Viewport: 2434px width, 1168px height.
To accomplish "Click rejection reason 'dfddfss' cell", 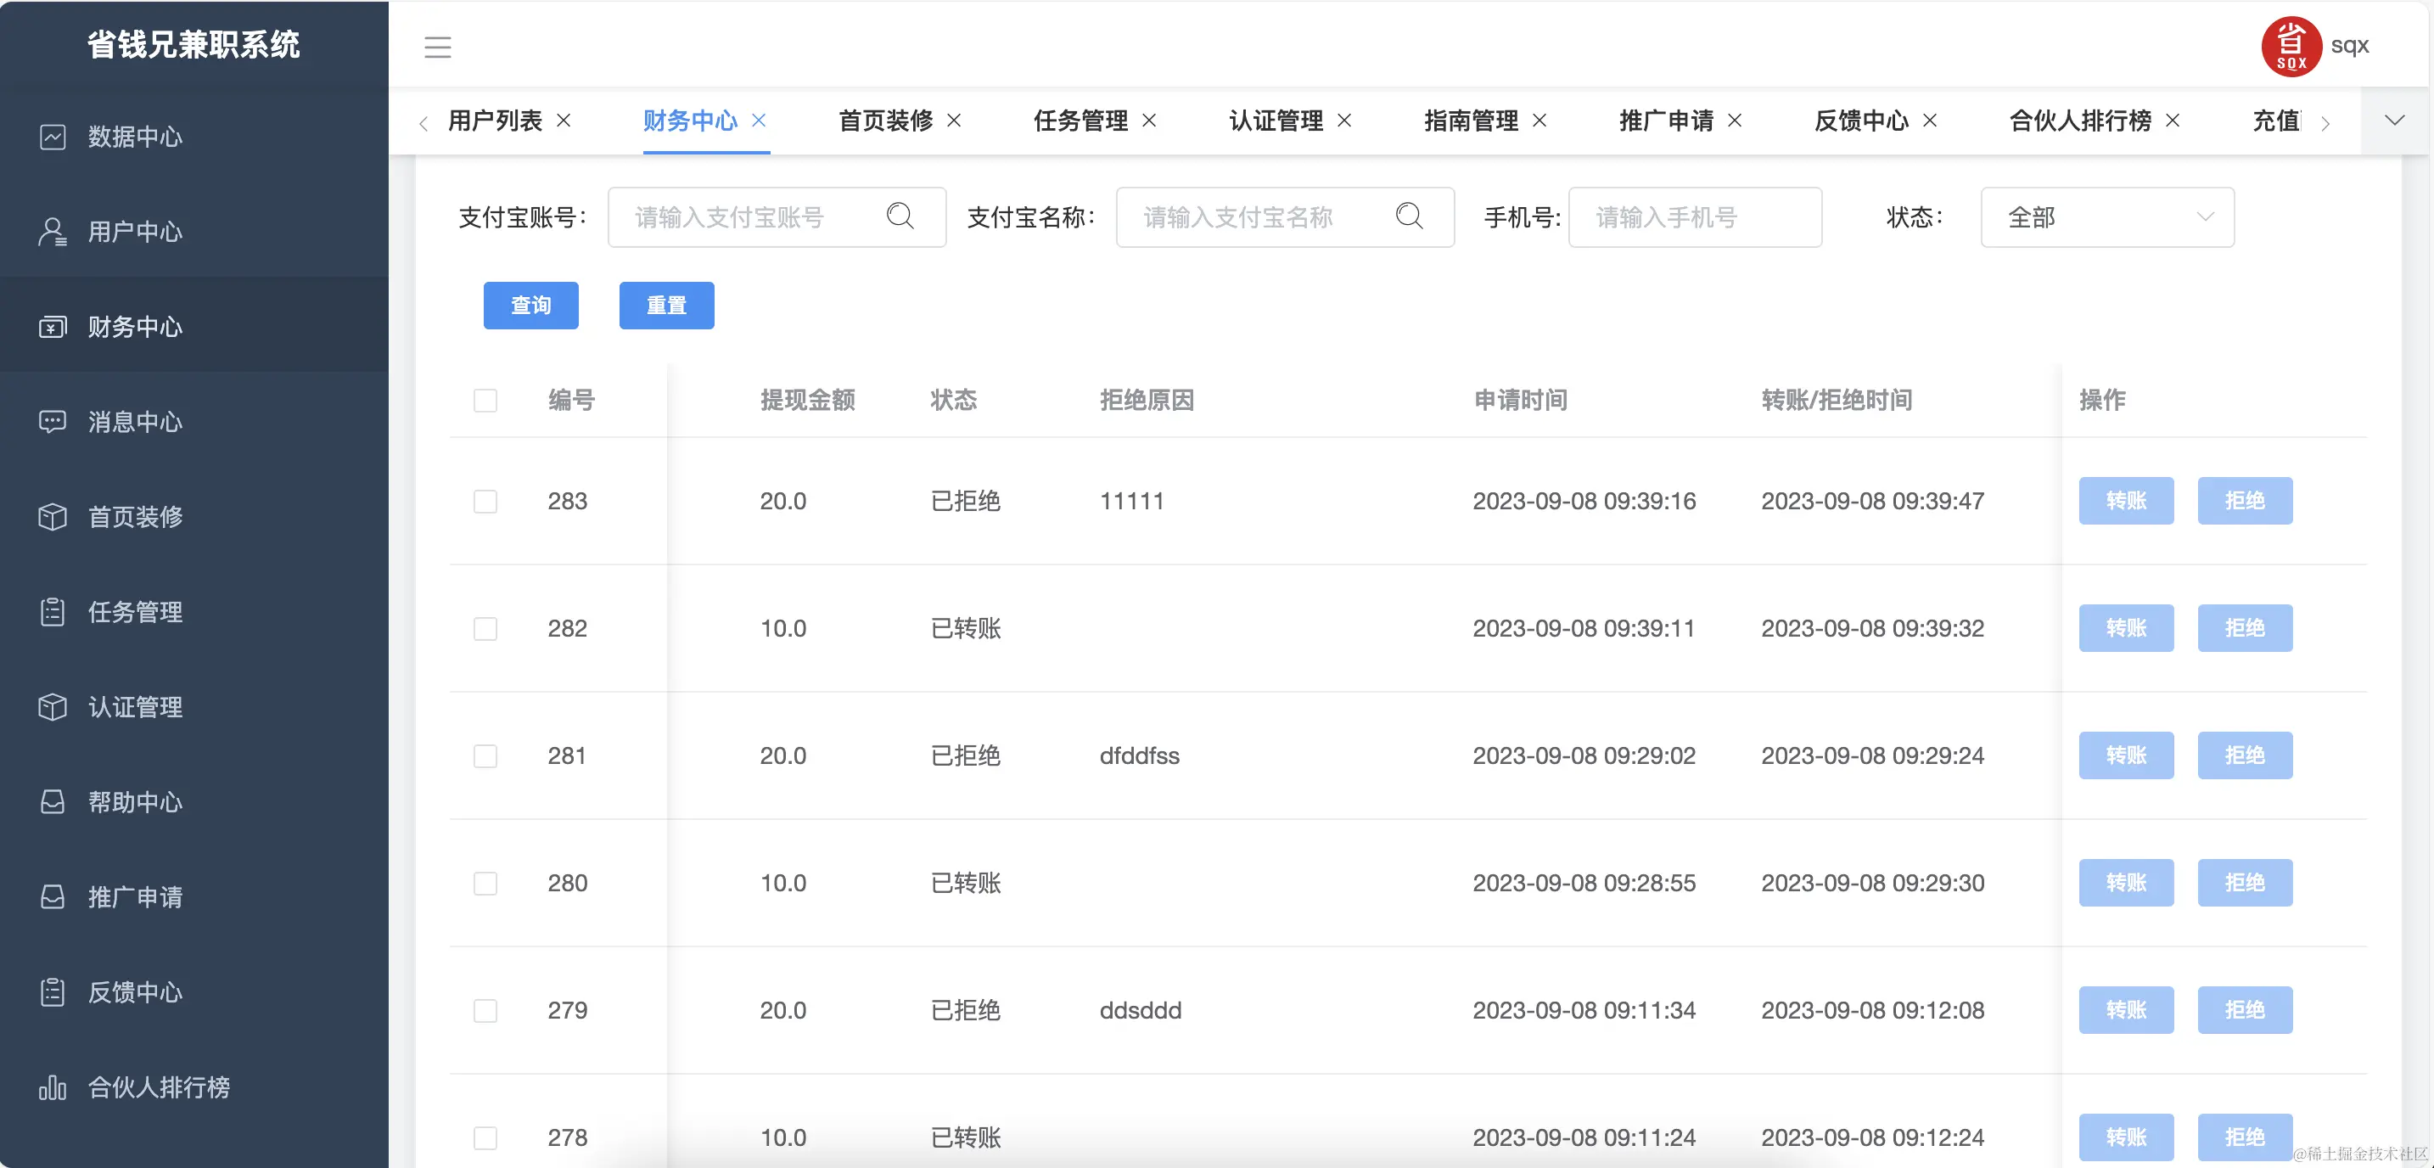I will (x=1140, y=756).
